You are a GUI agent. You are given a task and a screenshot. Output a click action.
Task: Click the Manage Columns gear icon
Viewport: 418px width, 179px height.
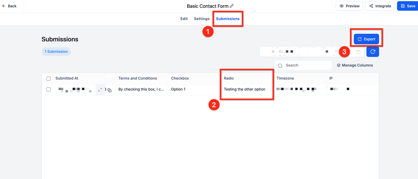click(339, 65)
